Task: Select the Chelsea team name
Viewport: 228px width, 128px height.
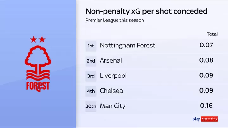Action: pos(111,91)
